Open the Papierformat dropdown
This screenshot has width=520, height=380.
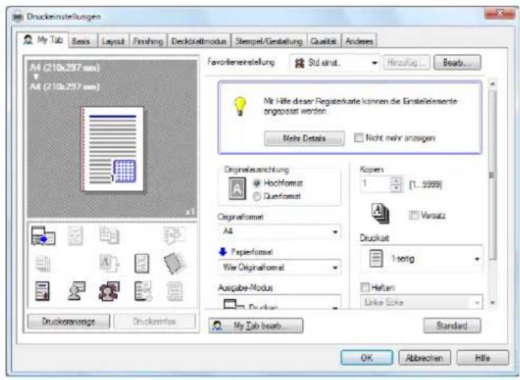tap(280, 267)
